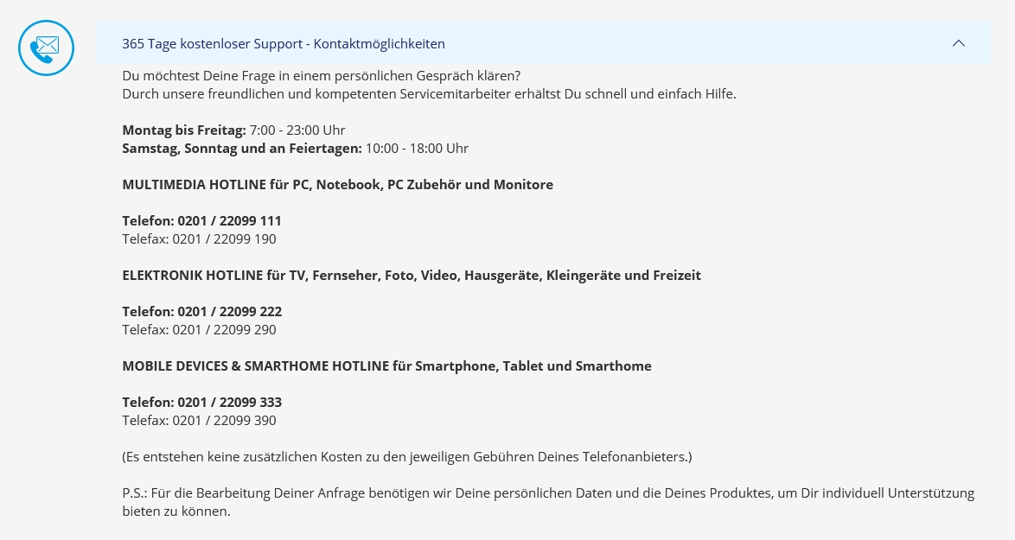
Task: Click the telephone handset in the contact badge
Action: click(38, 54)
